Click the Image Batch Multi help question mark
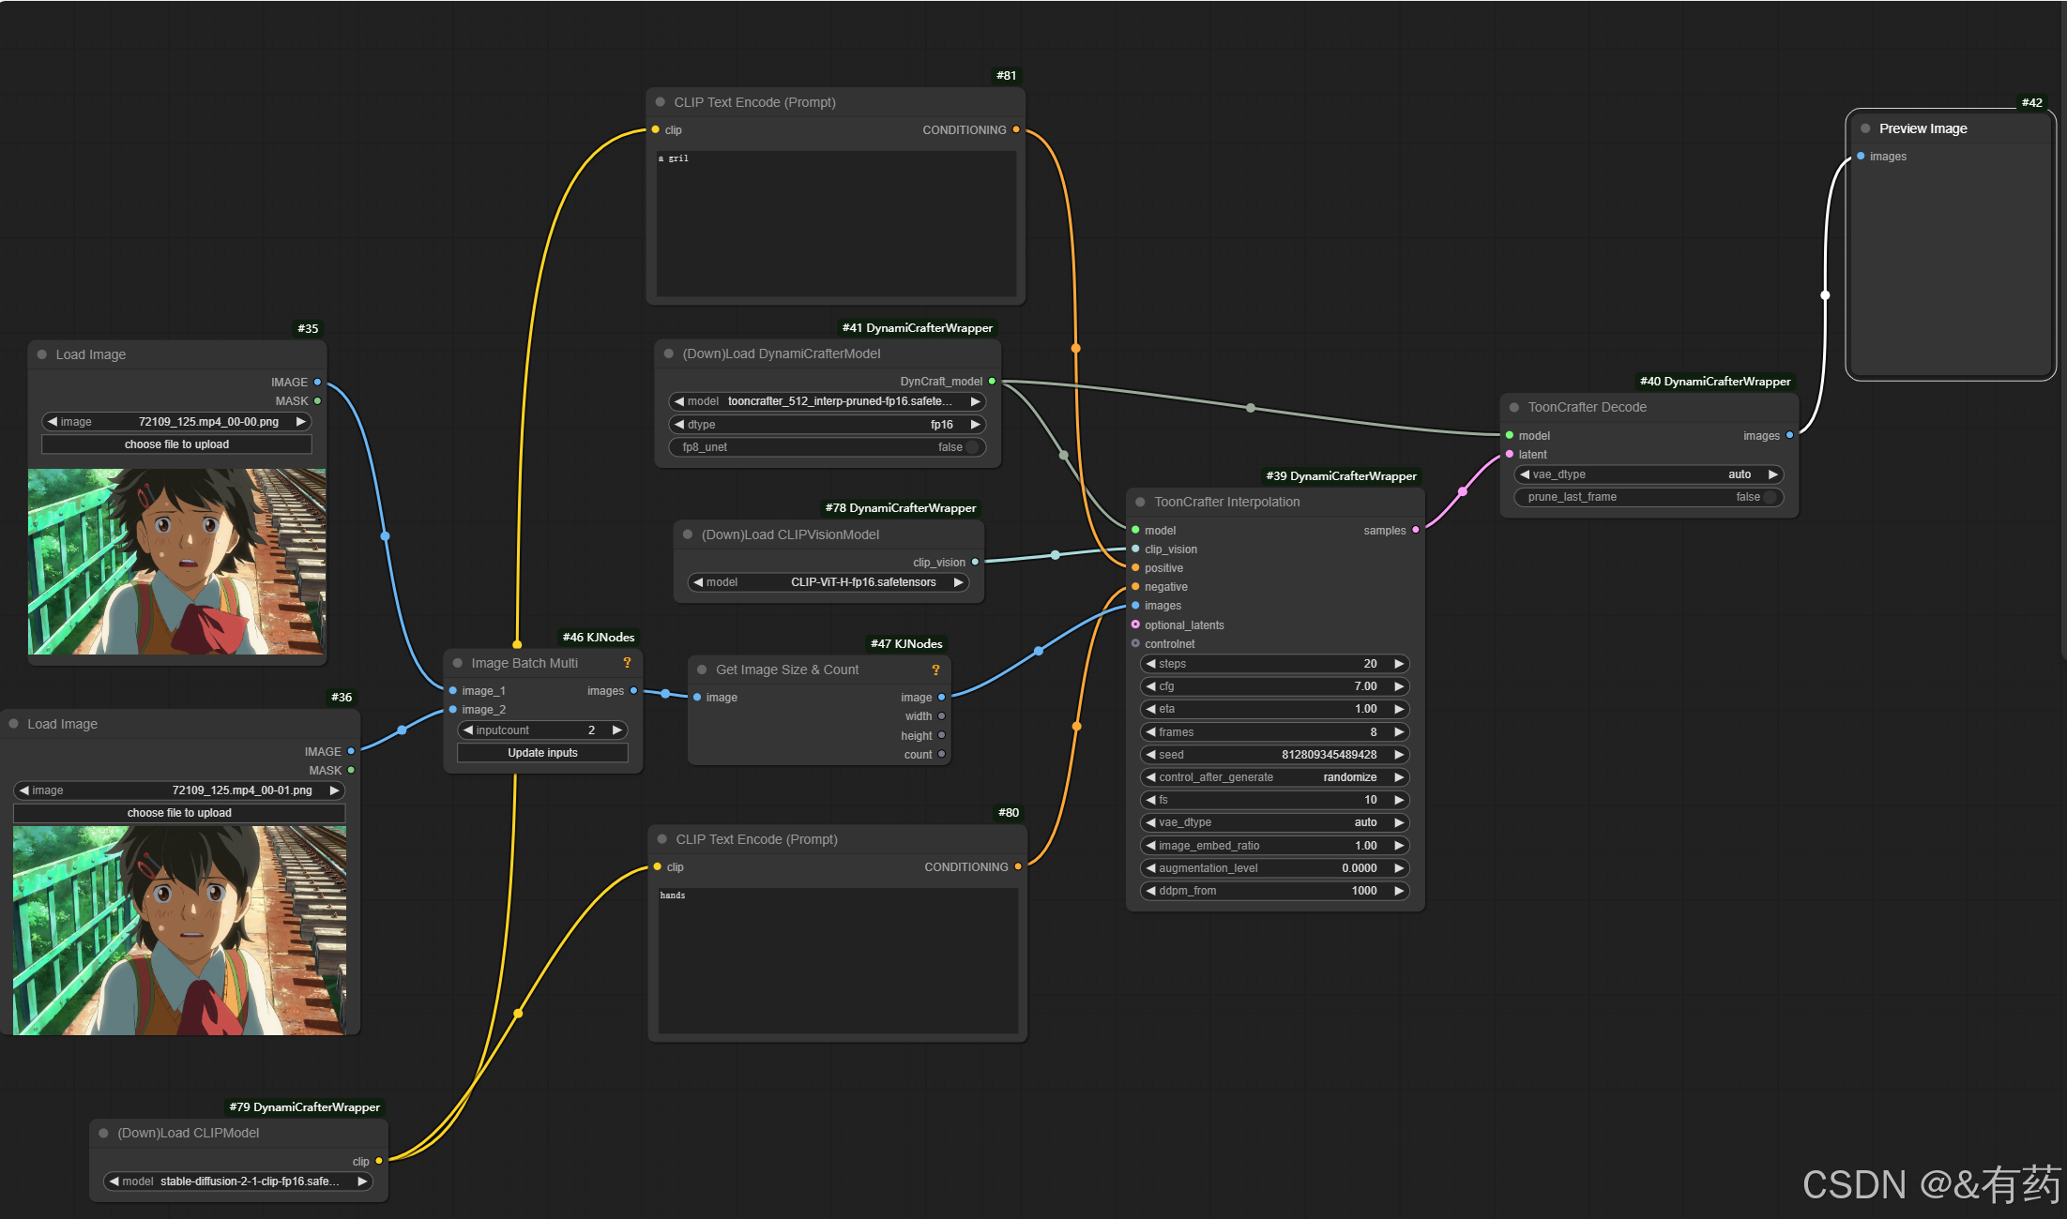 coord(627,663)
